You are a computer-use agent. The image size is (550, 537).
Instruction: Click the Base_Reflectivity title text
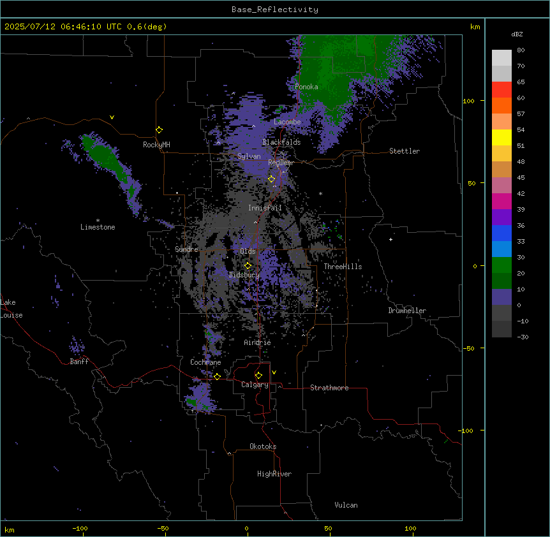click(275, 10)
